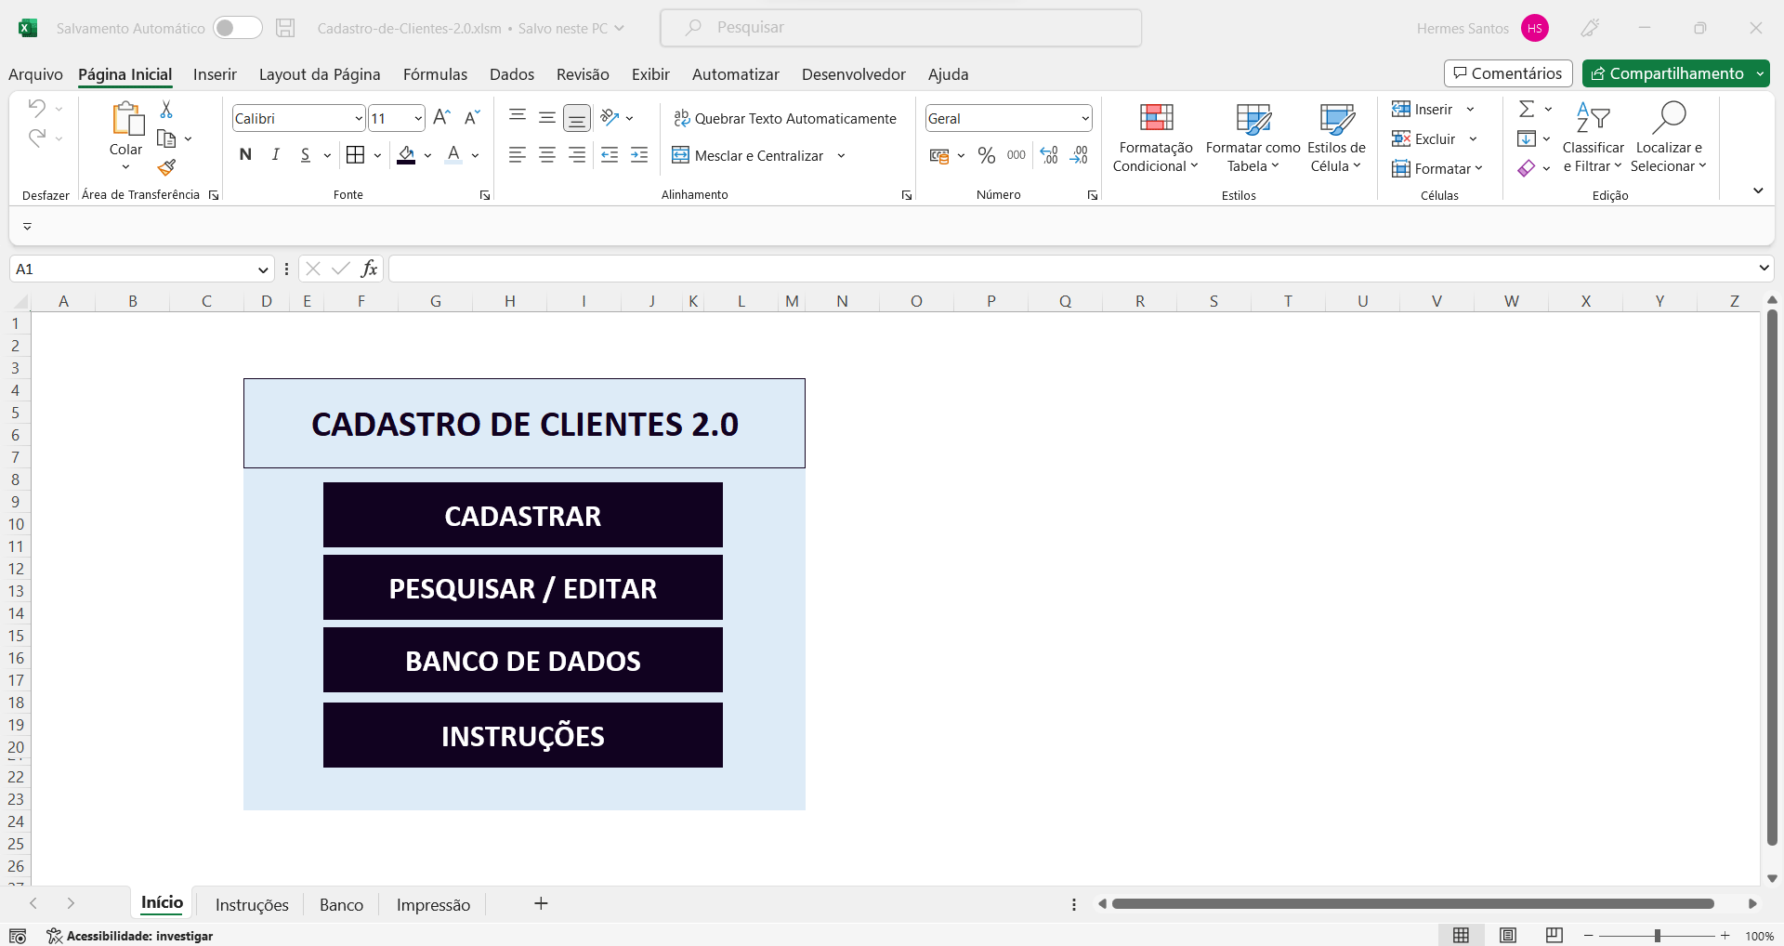Click the Cut scissors icon
This screenshot has width=1784, height=946.
[166, 110]
